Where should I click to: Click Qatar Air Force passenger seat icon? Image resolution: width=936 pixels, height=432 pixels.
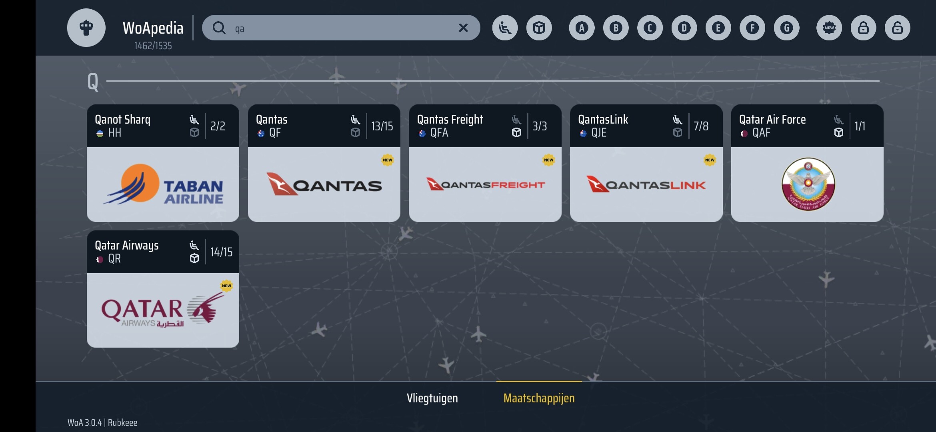(x=839, y=119)
